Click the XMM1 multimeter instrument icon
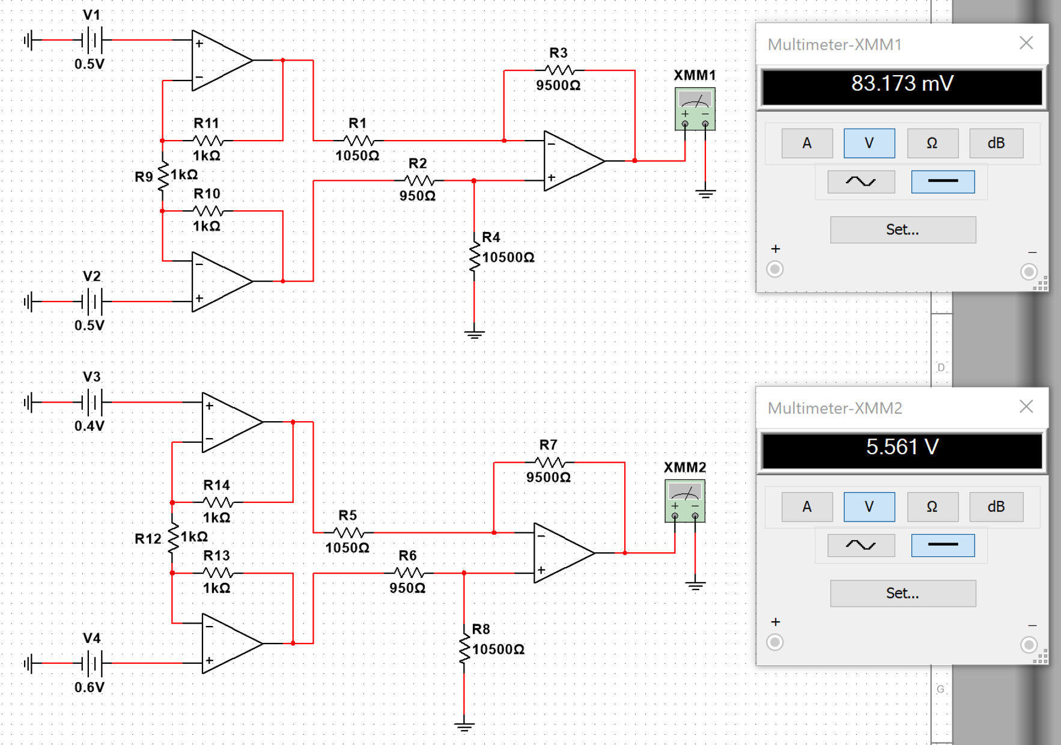 [695, 109]
